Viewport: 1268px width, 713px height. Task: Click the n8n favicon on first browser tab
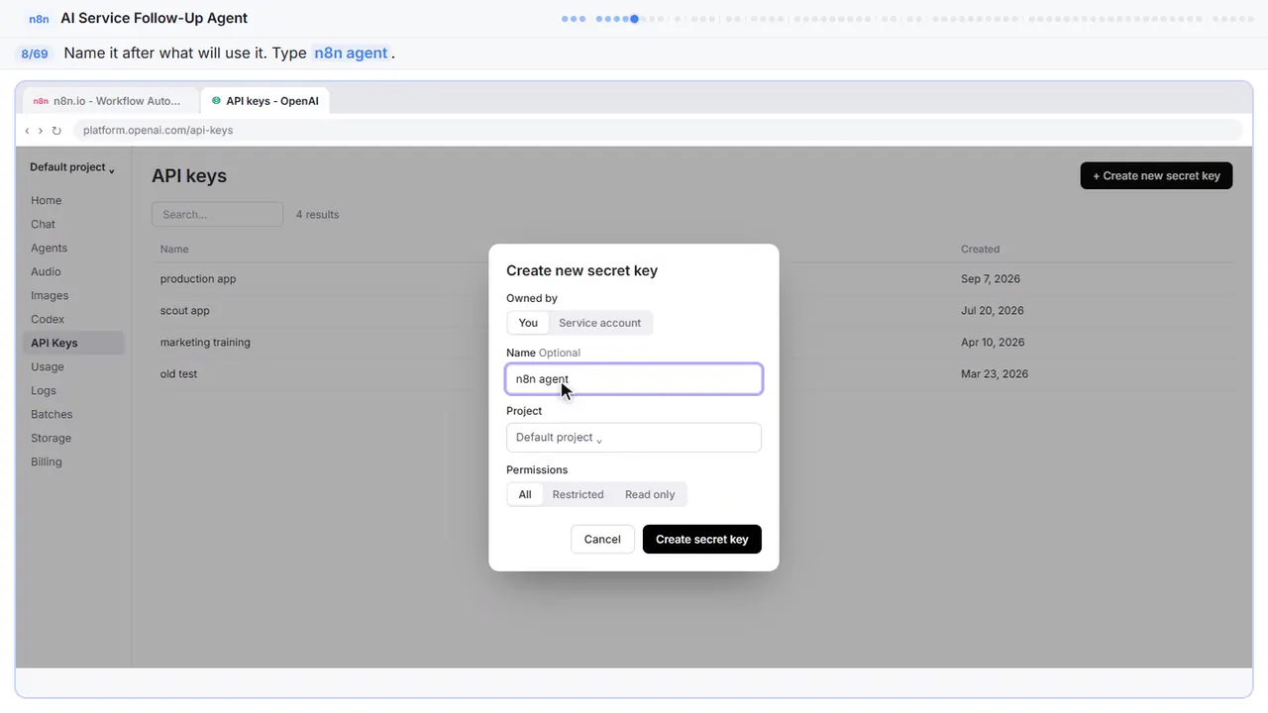coord(41,101)
